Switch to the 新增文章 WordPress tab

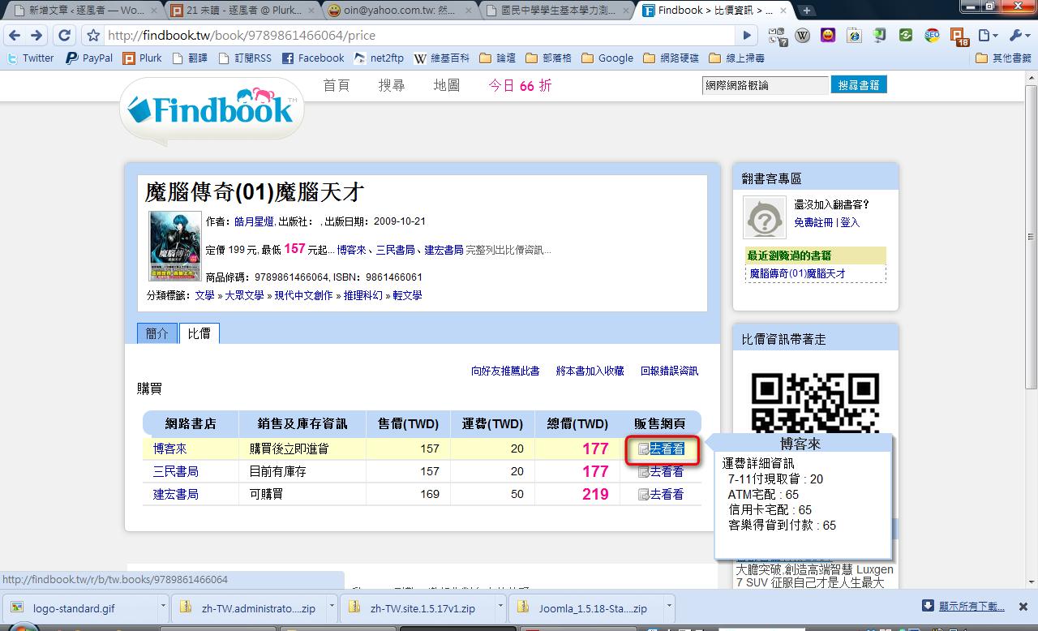click(x=84, y=11)
